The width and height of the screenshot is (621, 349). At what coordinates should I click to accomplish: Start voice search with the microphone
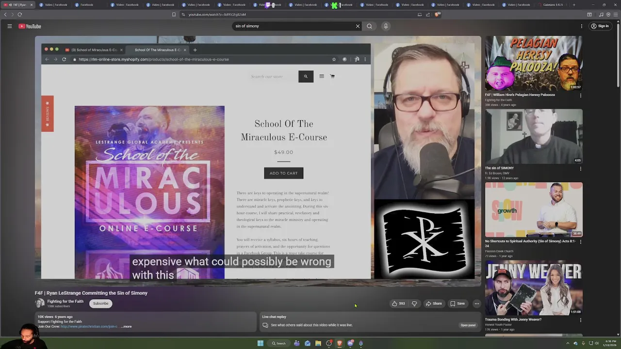(386, 26)
